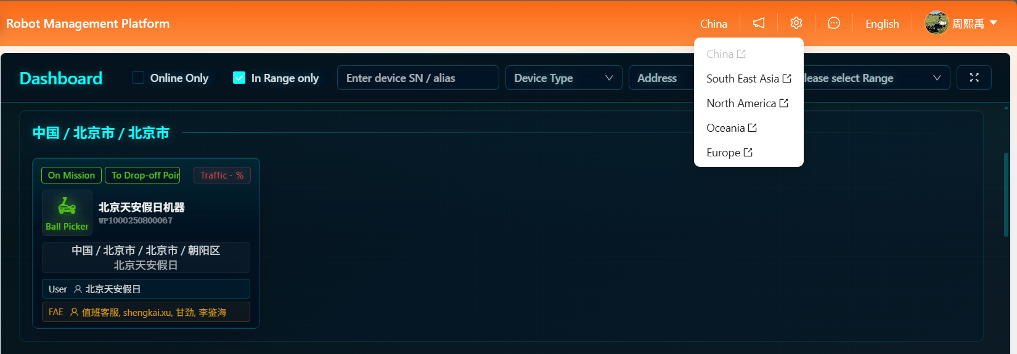Click the address 中国 / 北京市 / 北京市 / 朝阳区
This screenshot has height=354, width=1017.
point(146,250)
